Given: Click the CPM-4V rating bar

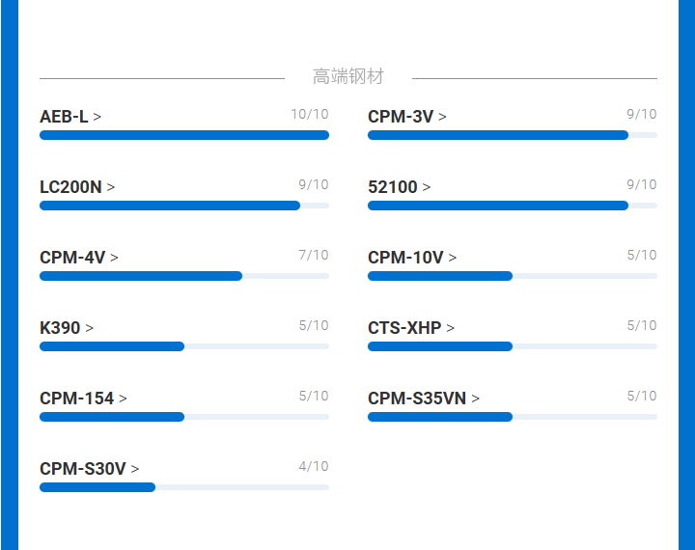Looking at the screenshot, I should 184,276.
